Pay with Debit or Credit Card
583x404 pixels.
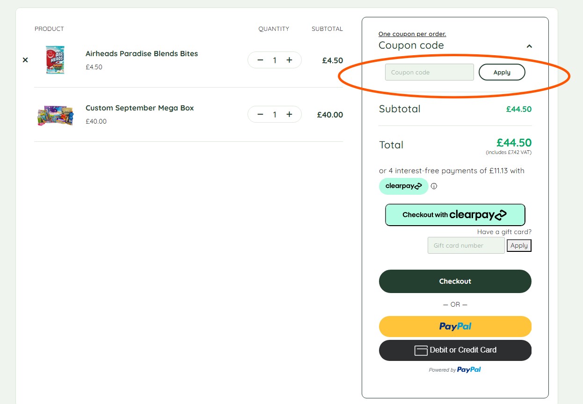pyautogui.click(x=455, y=350)
